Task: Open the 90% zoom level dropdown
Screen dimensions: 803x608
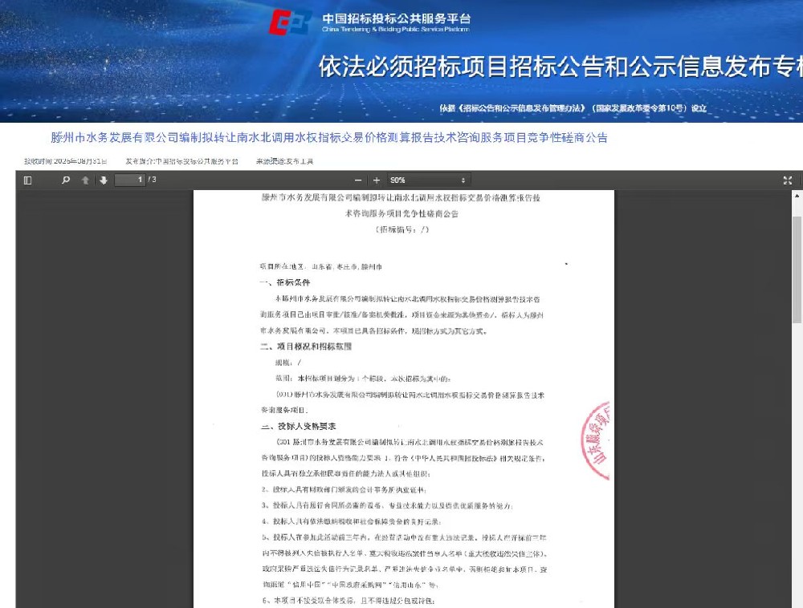Action: [428, 180]
